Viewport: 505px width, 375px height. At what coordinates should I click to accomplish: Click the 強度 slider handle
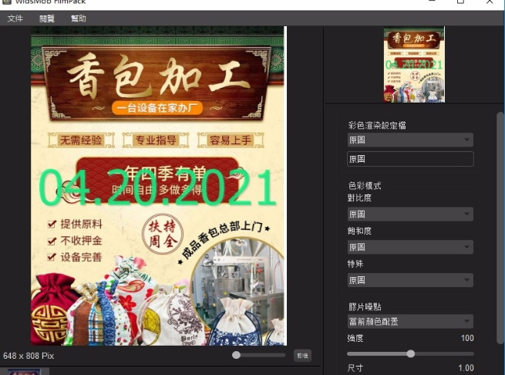(x=410, y=353)
